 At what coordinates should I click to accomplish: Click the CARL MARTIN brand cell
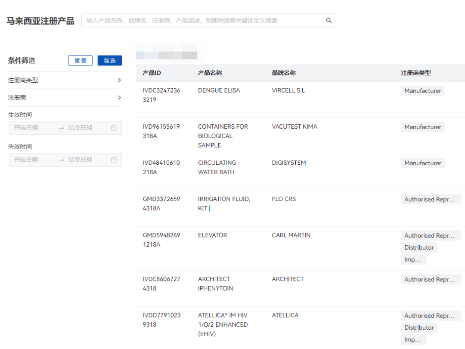coord(291,235)
